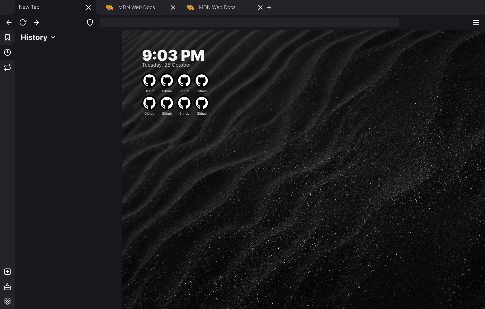
Task: Switch to the second MDN Web Docs tab
Action: pyautogui.click(x=217, y=7)
